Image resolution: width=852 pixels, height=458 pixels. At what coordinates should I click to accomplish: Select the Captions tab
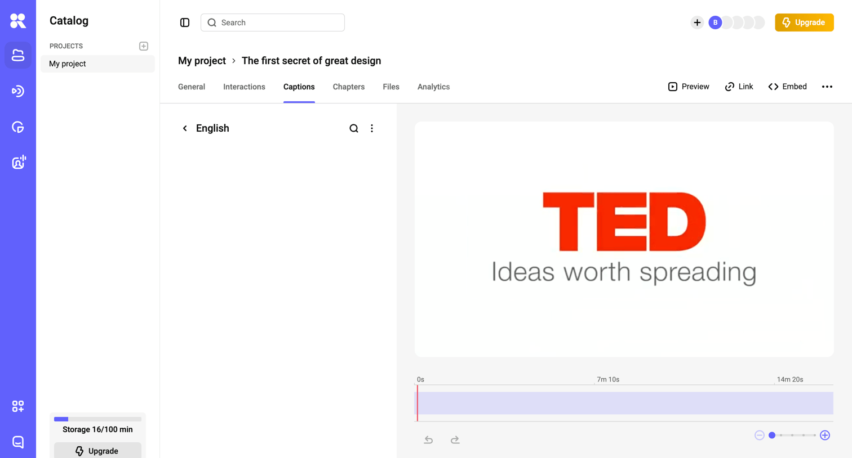coord(299,87)
